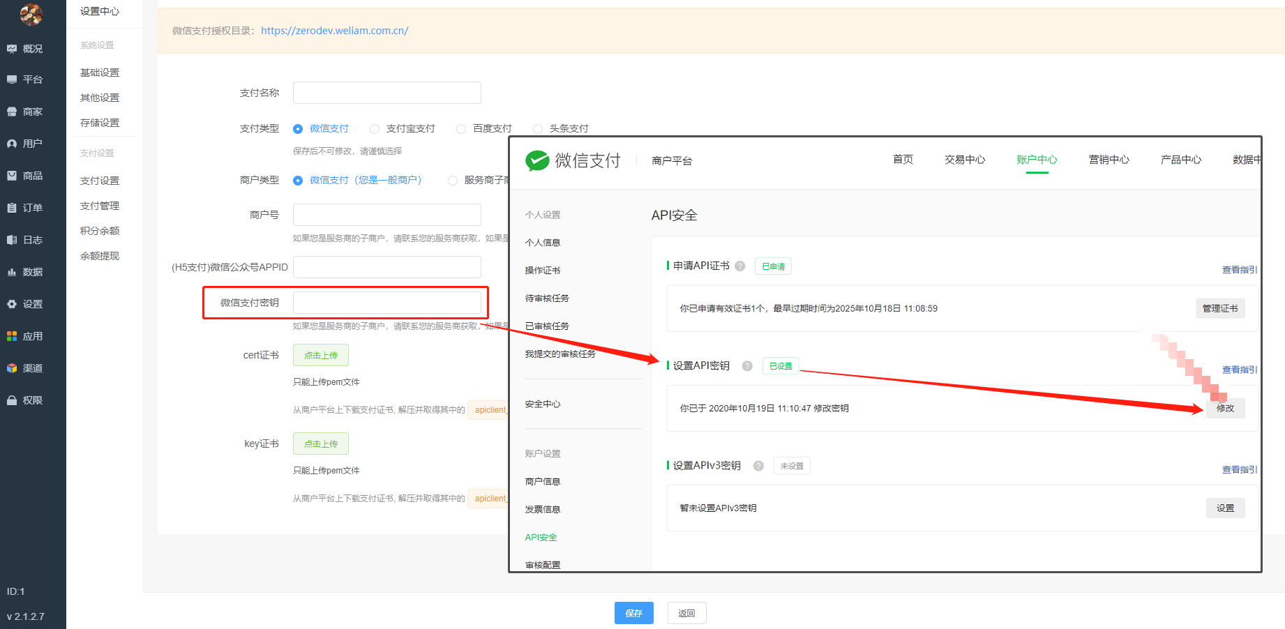Switch to 营销中心 tab
Image resolution: width=1285 pixels, height=629 pixels.
click(x=1109, y=160)
